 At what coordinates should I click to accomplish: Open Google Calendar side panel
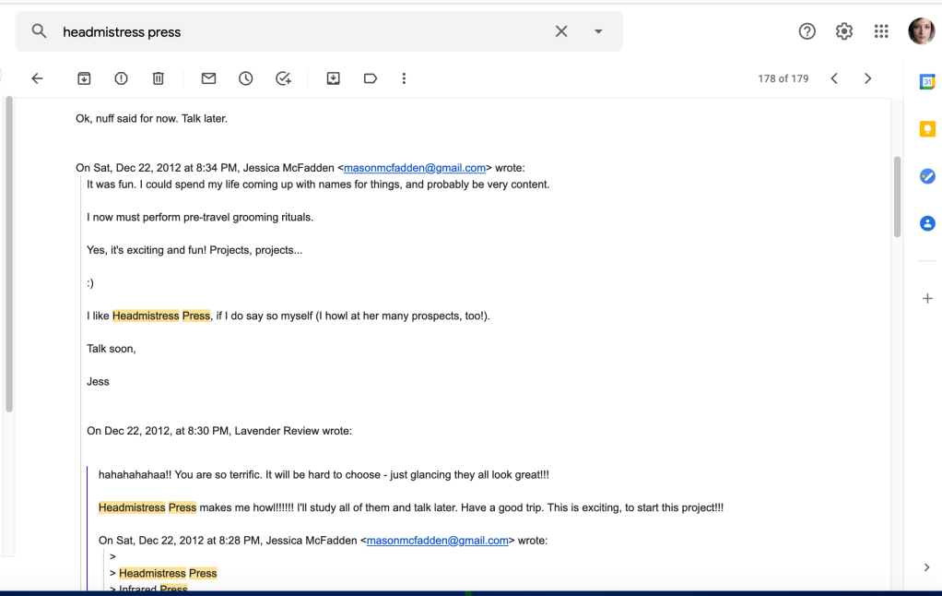click(927, 82)
